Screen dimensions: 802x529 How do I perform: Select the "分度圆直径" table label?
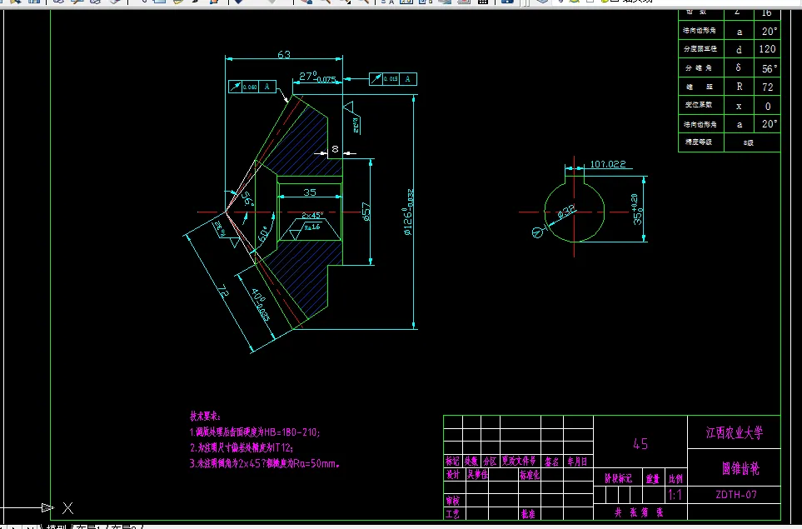(x=700, y=49)
